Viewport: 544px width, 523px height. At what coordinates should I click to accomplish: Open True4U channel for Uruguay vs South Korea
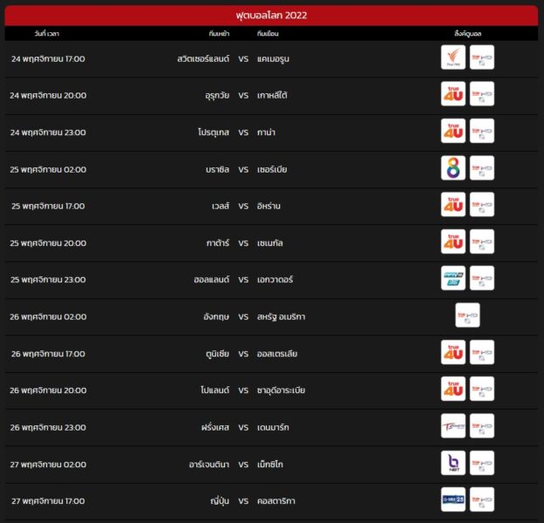point(453,94)
